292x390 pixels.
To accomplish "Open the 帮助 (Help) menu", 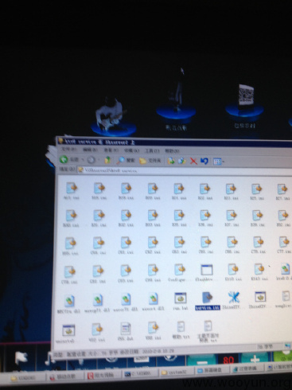I will click(x=172, y=151).
